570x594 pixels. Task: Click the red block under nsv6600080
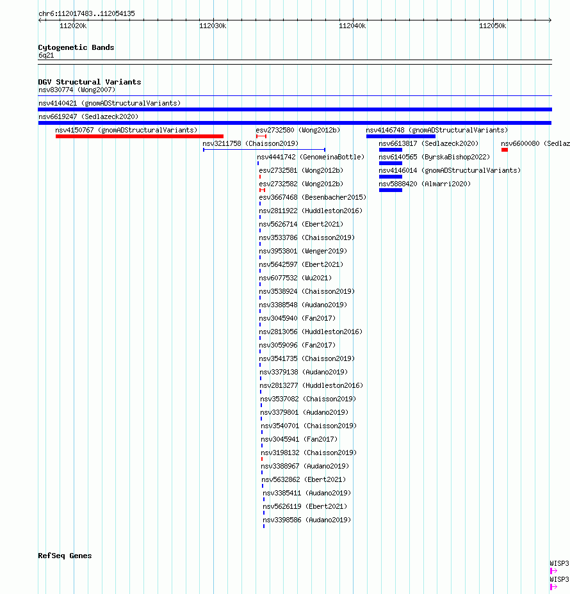click(x=505, y=150)
